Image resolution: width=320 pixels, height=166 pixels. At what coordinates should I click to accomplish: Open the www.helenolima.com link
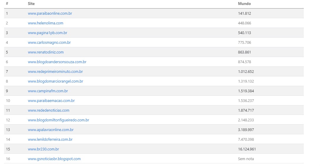pos(45,23)
